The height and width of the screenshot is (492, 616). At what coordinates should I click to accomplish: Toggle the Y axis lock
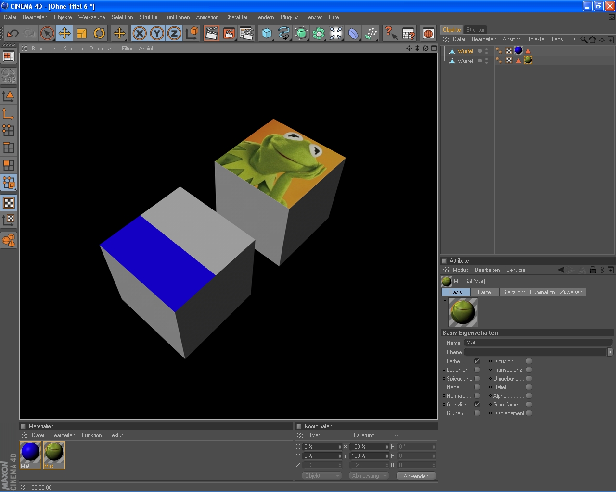pos(157,33)
